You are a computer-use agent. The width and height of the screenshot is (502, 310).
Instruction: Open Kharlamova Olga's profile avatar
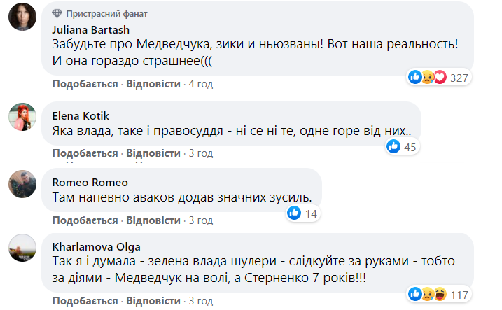(x=22, y=248)
